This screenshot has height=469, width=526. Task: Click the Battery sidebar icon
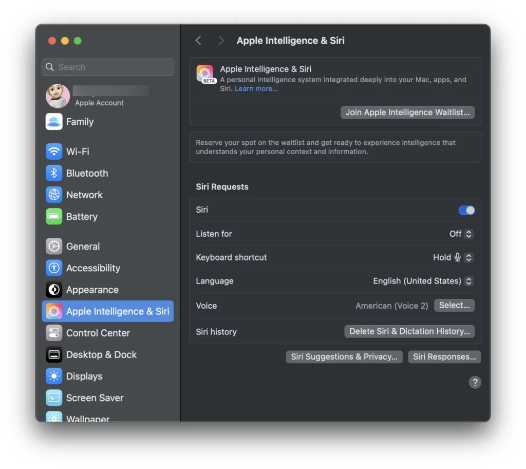pos(53,216)
